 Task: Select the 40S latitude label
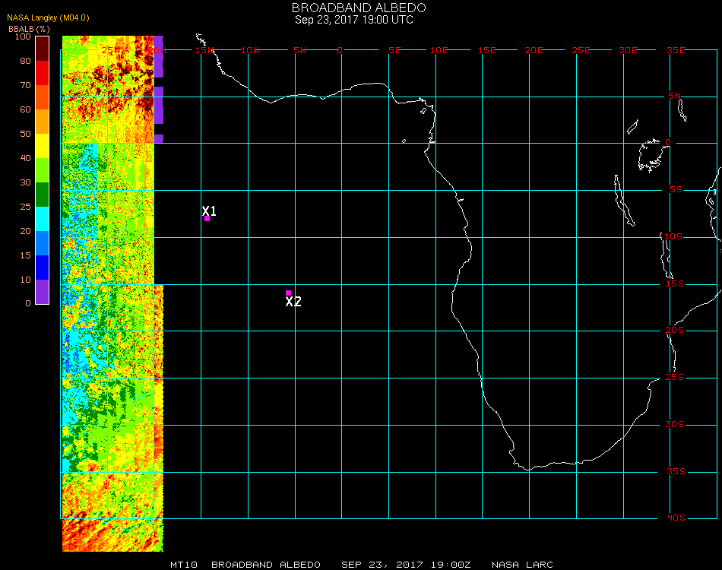(676, 518)
